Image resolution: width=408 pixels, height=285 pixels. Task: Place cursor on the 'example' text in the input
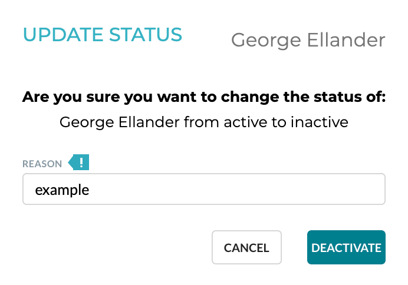click(62, 190)
